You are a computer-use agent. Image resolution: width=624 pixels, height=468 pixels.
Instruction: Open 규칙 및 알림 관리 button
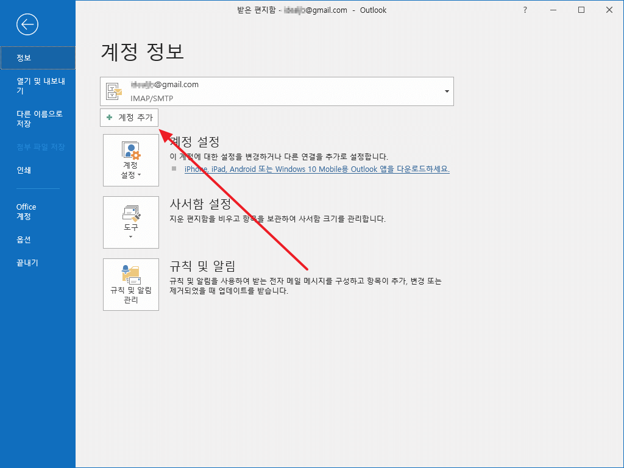(131, 284)
